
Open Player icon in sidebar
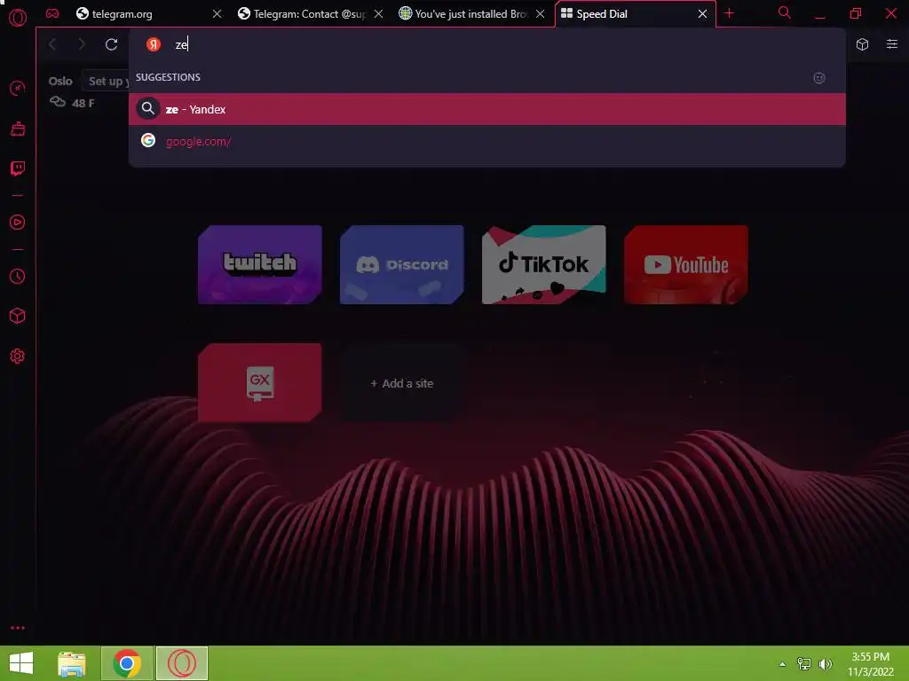click(18, 223)
